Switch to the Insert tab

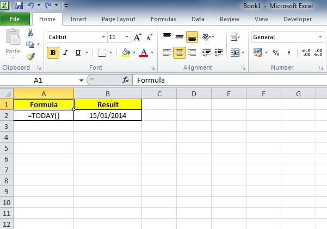(x=78, y=19)
